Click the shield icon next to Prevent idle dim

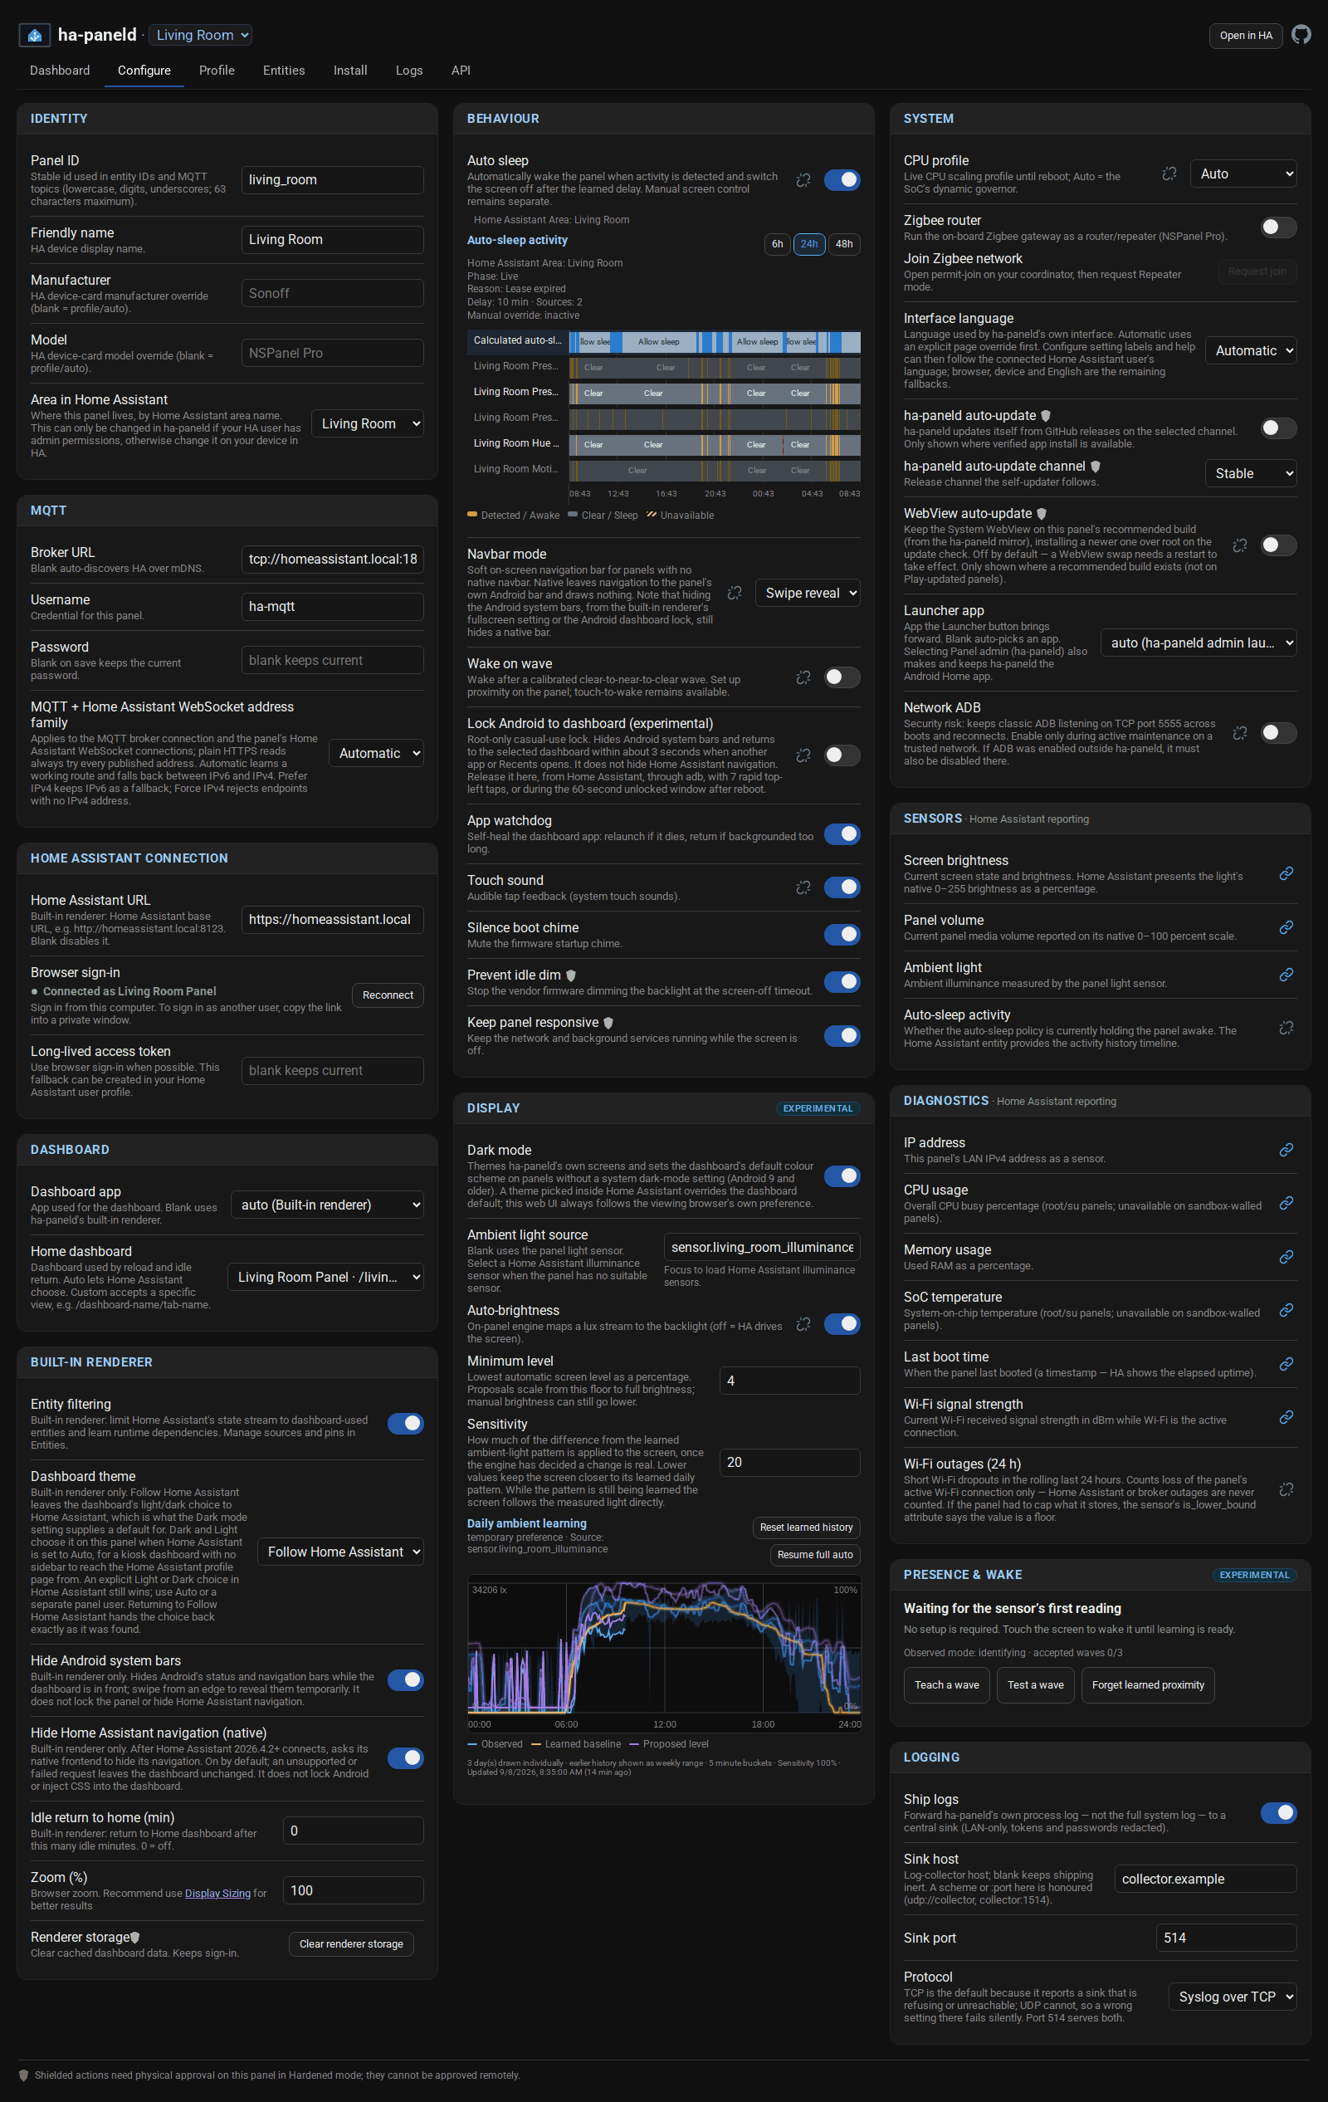point(571,976)
